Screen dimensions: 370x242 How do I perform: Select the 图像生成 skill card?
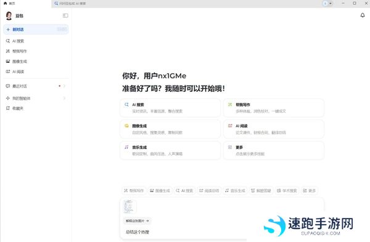click(170, 129)
